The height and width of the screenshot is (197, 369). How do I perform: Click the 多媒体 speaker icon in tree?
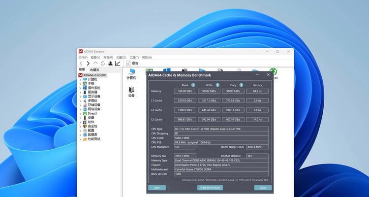click(x=85, y=100)
